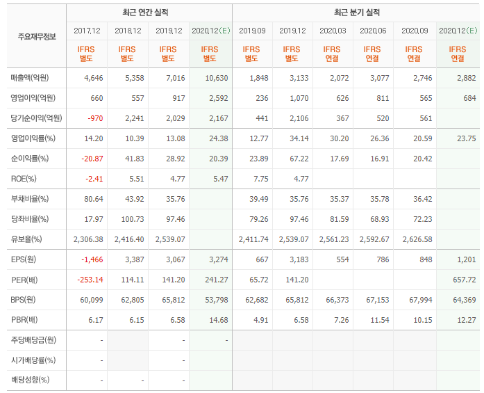Click the 영업이익률(%) row label
The width and height of the screenshot is (484, 393).
tap(33, 138)
